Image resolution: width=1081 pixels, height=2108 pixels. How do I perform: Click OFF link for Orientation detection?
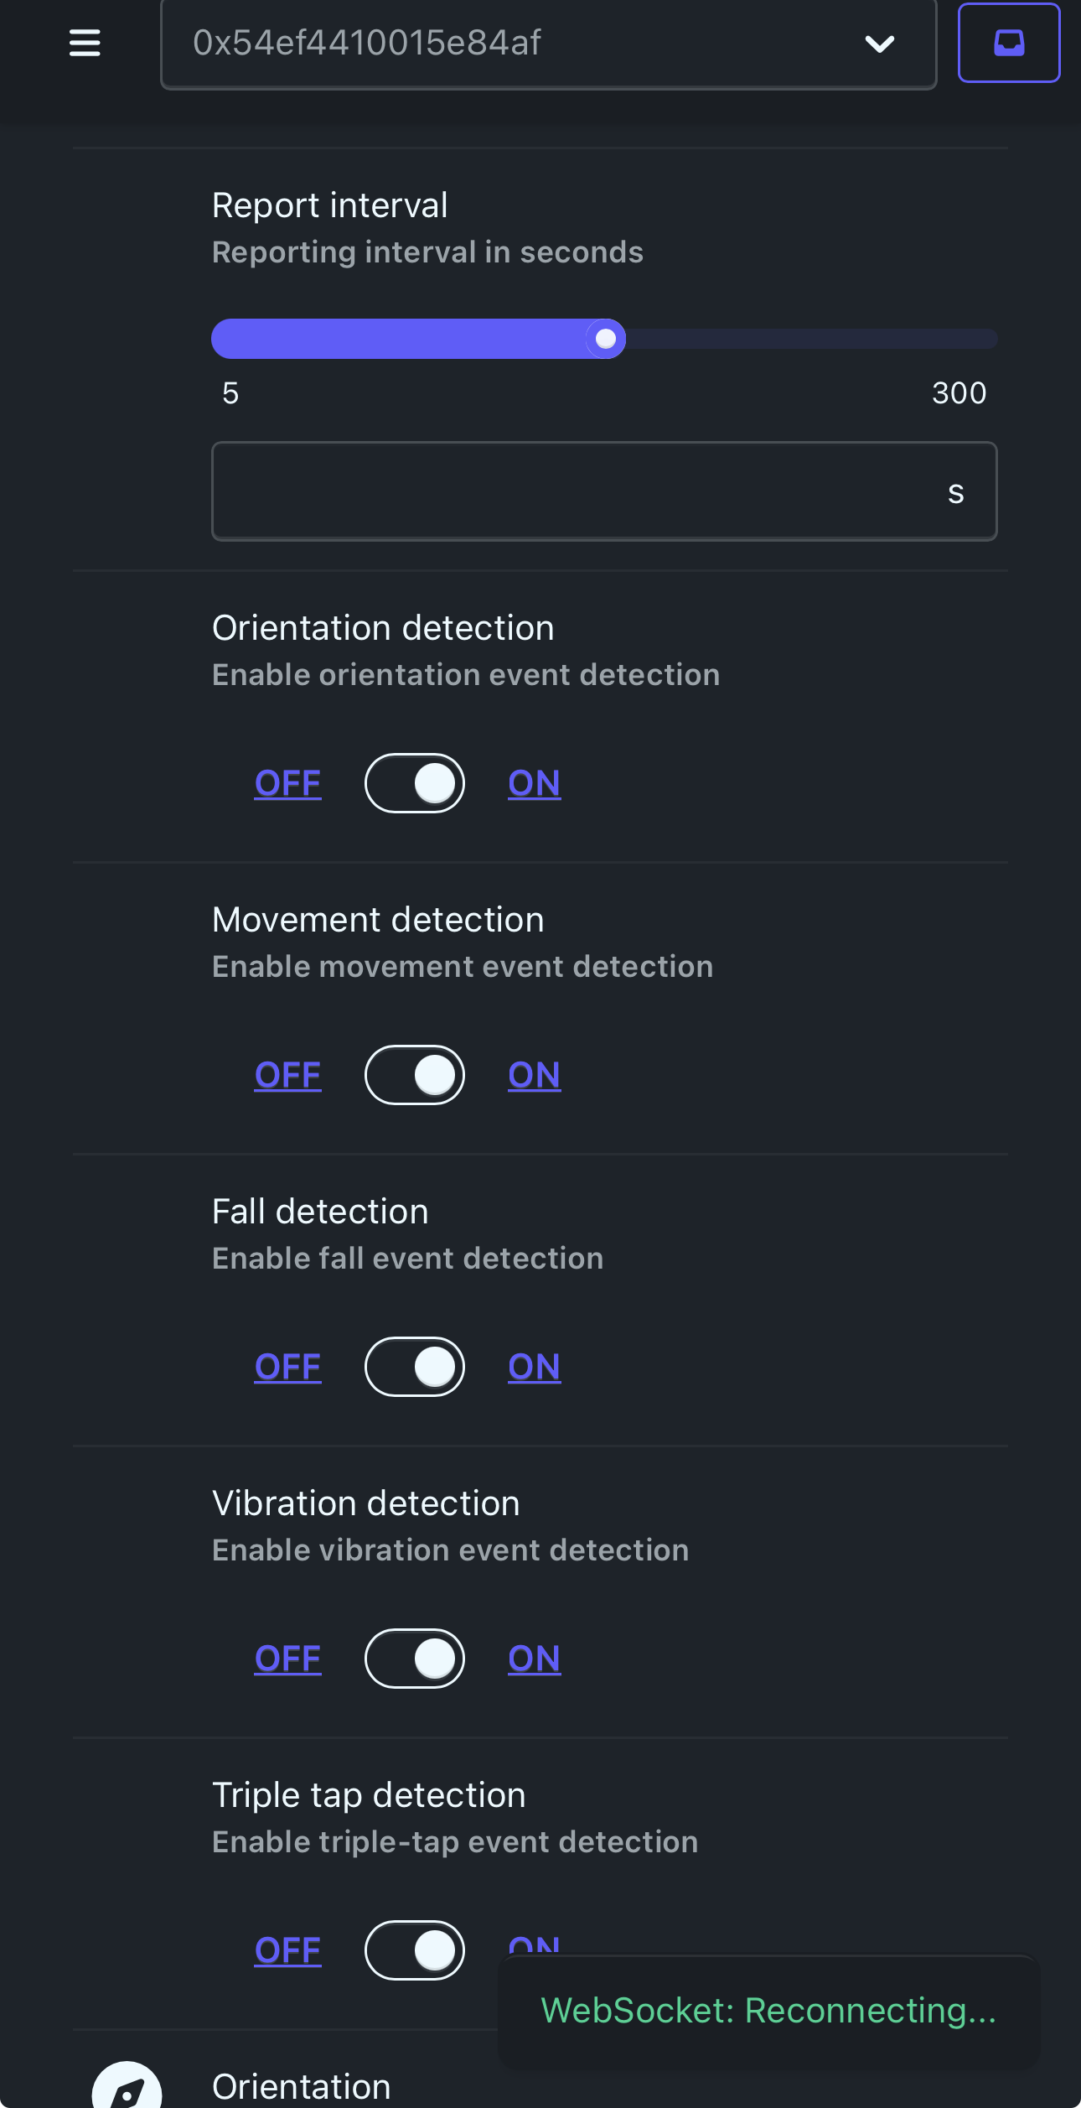287,783
